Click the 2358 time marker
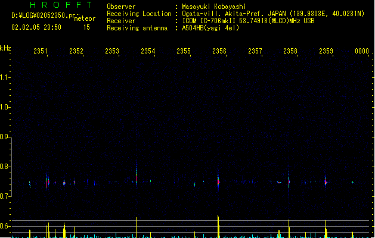375x238 pixels. 290,51
